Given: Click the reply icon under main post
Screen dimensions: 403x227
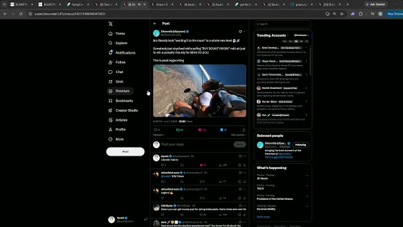Looking at the screenshot, I should [156, 130].
